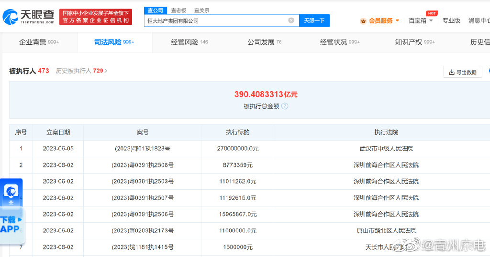The height and width of the screenshot is (257, 490).
Task: Click the crown icon next to 会员服务
Action: pyautogui.click(x=363, y=21)
